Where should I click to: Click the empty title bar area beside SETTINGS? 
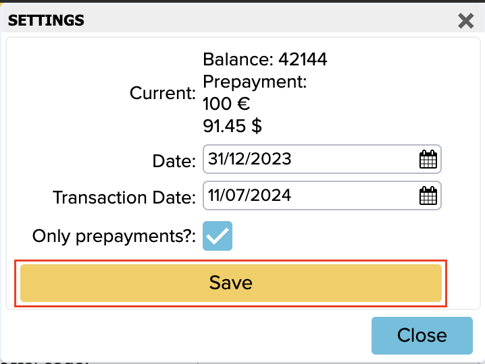(270, 20)
